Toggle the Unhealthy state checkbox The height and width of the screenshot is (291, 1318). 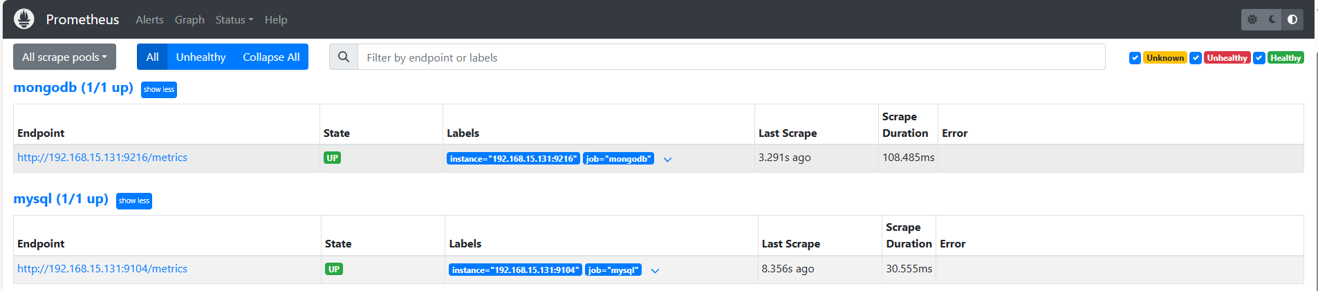(1196, 58)
